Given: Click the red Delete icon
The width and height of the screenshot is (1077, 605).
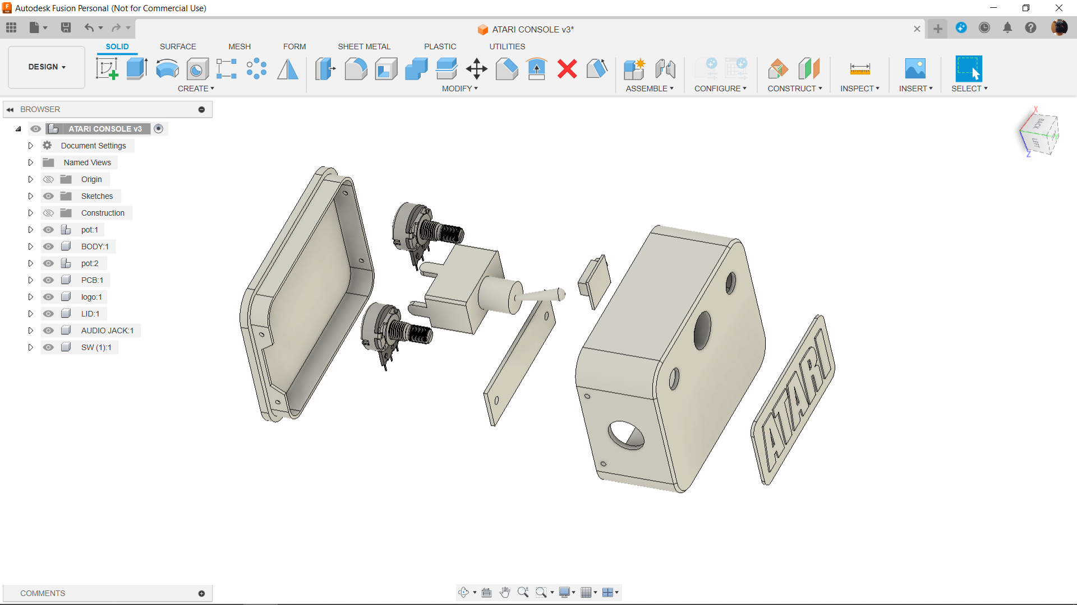Looking at the screenshot, I should (567, 69).
